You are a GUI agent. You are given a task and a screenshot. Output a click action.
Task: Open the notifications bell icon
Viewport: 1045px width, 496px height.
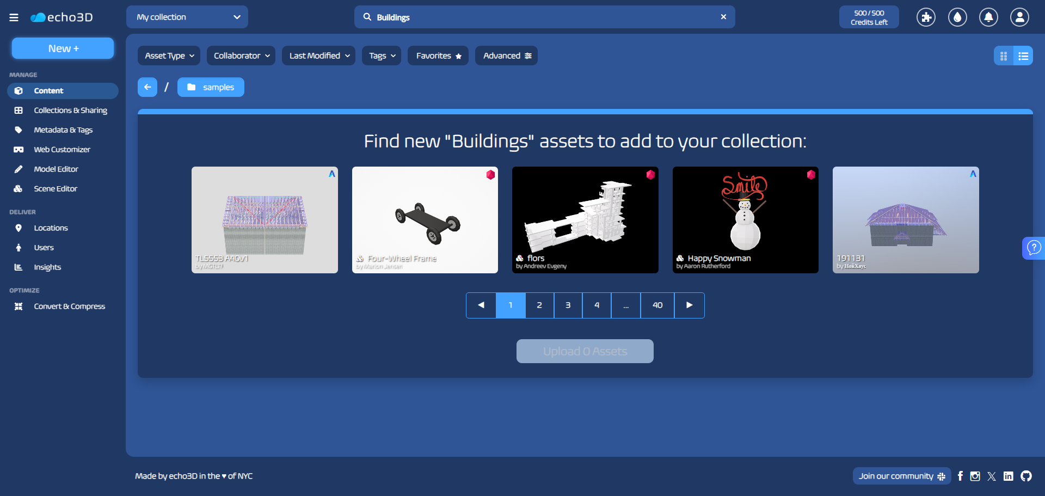(x=988, y=17)
